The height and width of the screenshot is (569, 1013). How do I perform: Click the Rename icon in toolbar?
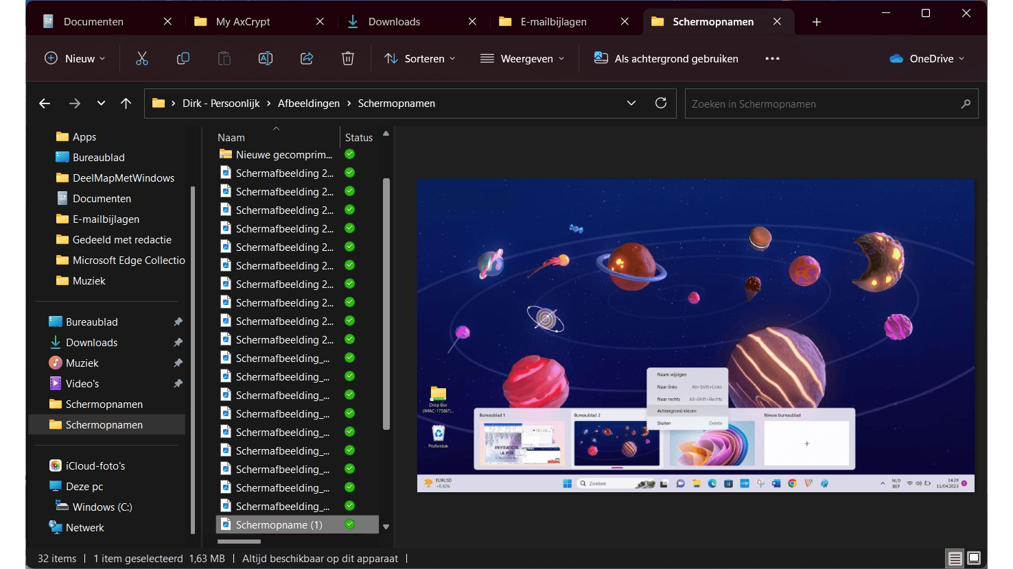point(266,59)
